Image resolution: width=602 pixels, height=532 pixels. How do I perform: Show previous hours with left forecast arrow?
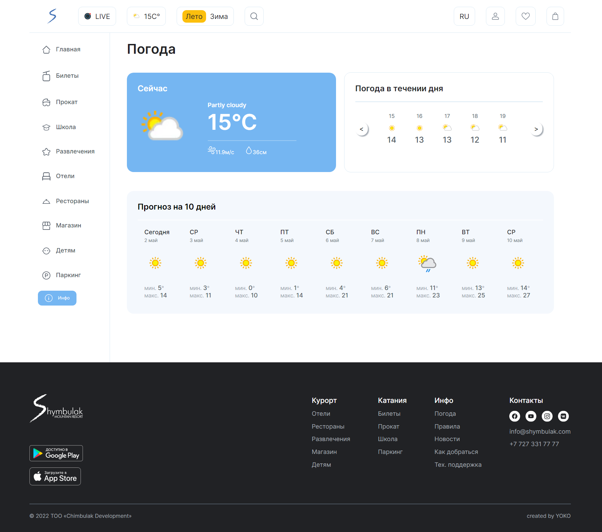point(361,129)
